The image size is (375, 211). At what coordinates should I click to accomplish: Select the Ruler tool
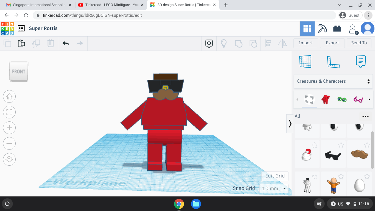pos(333,62)
